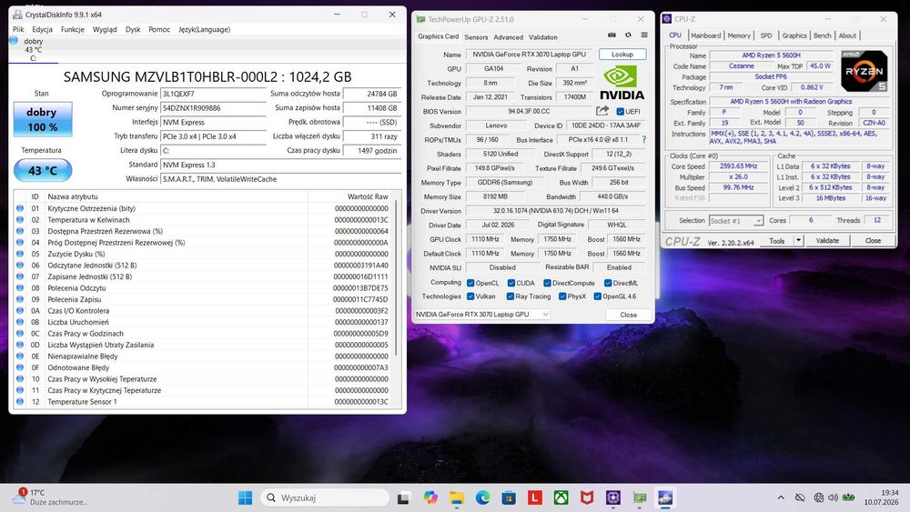
Task: Switch to the CPU-Z Mainboard tab
Action: pyautogui.click(x=706, y=35)
